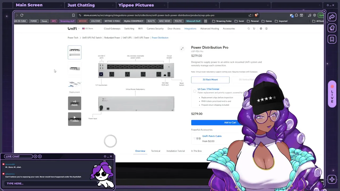Click the overlay bookmark icon
The height and width of the screenshot is (191, 340).
[332, 39]
